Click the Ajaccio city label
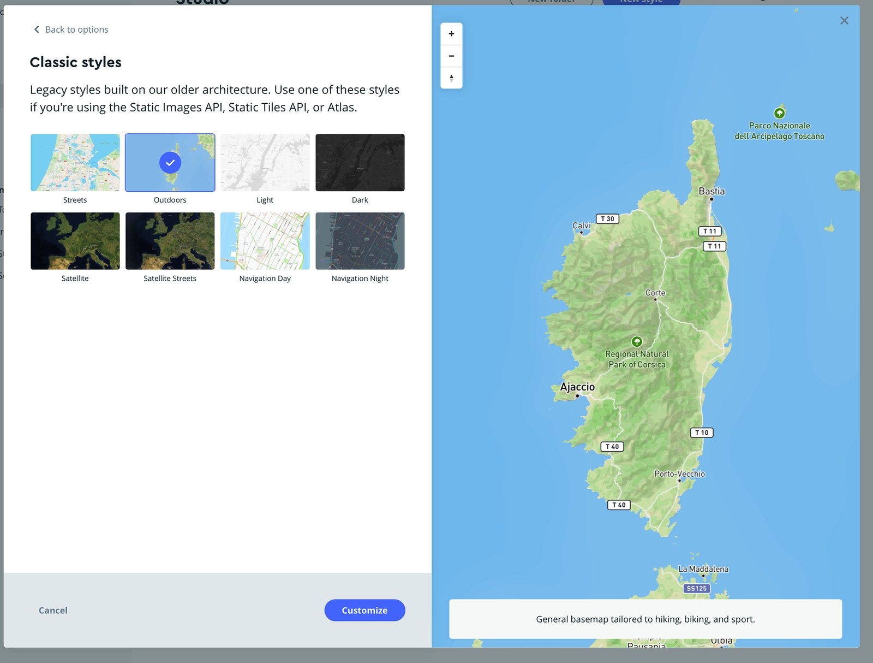This screenshot has width=873, height=663. (x=577, y=387)
